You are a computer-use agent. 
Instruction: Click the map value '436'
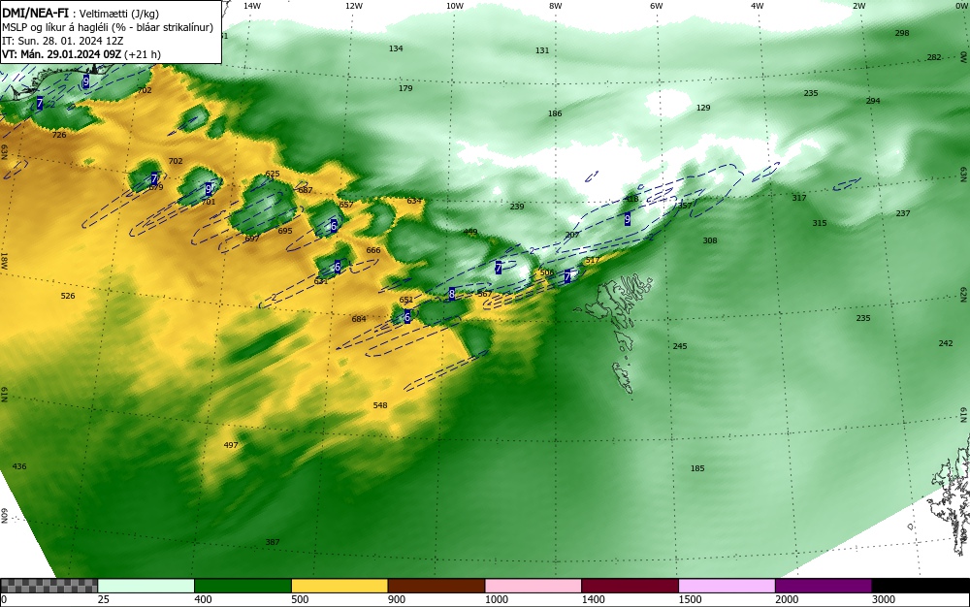click(19, 466)
